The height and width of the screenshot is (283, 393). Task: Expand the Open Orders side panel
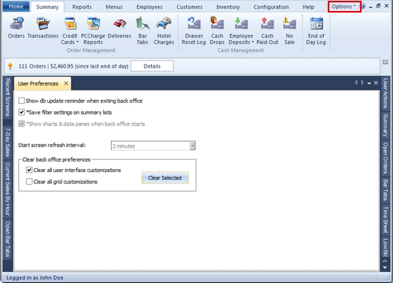(x=385, y=158)
